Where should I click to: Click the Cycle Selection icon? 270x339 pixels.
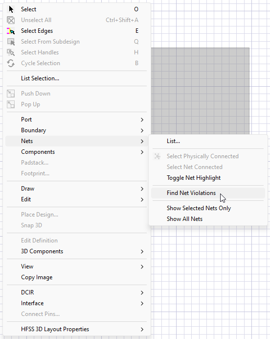tap(11, 63)
